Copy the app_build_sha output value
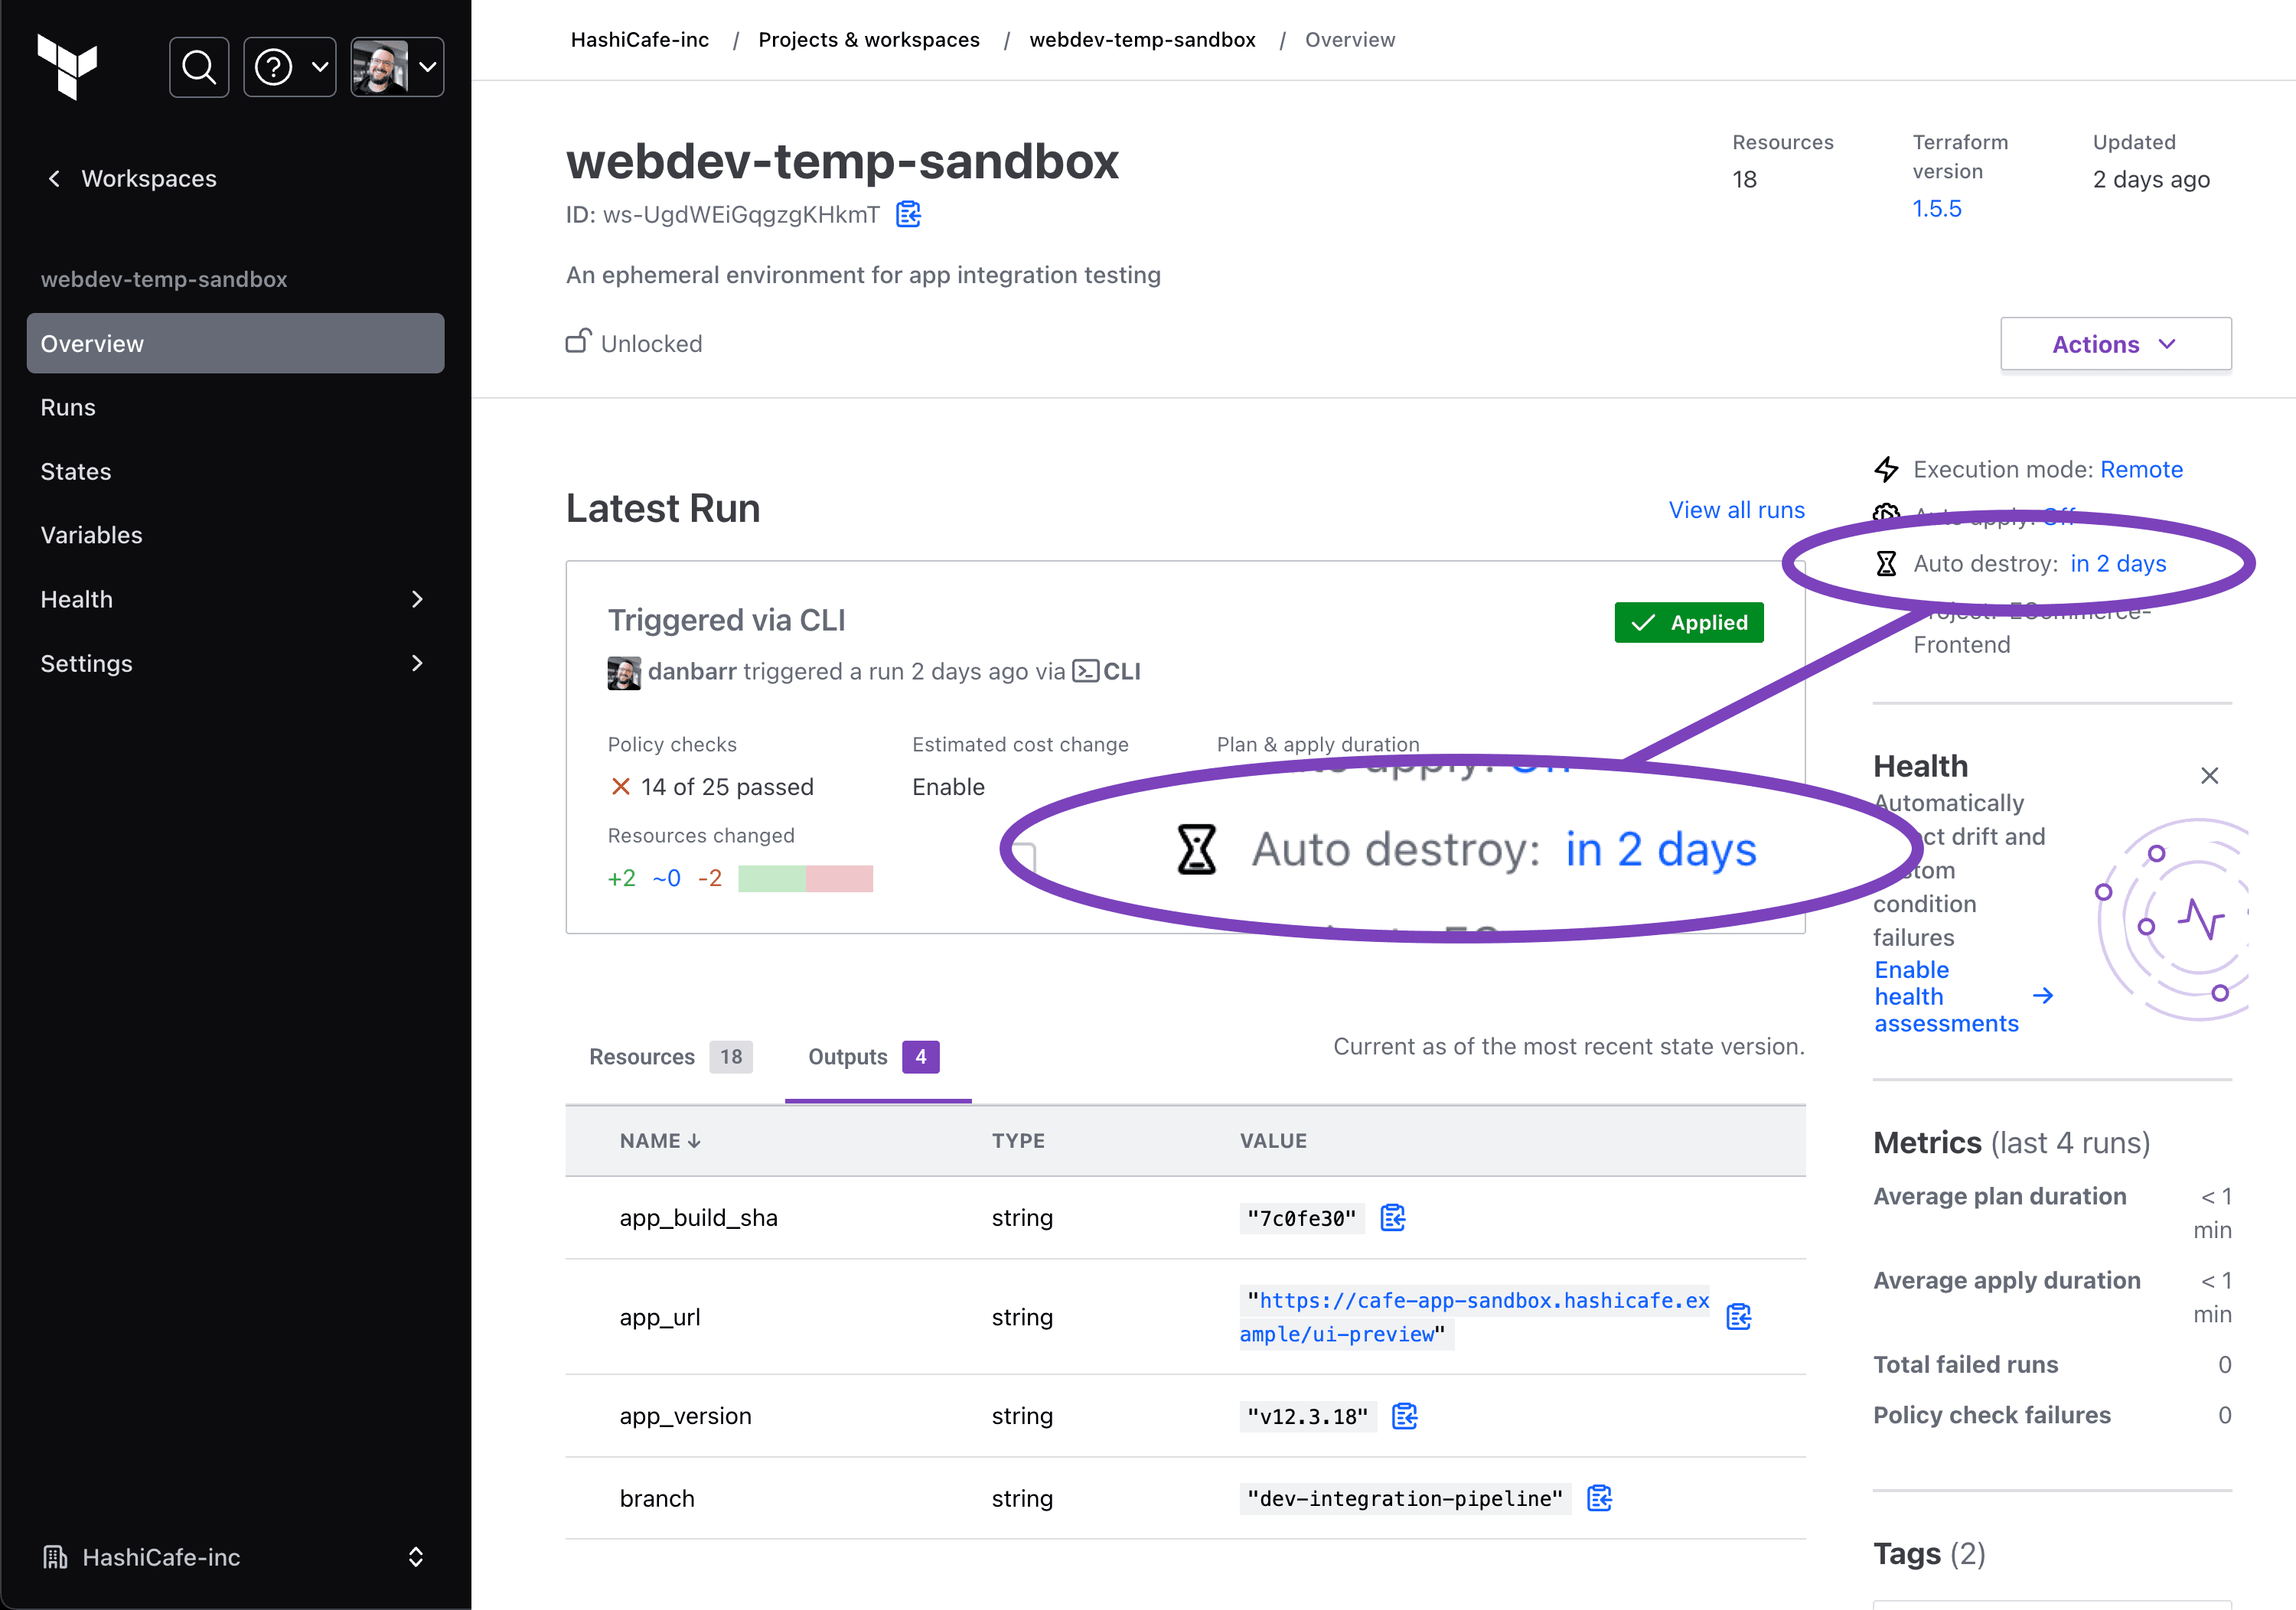 [x=1393, y=1217]
